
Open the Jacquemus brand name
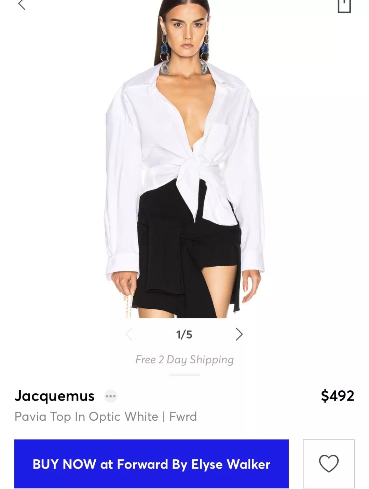click(55, 396)
